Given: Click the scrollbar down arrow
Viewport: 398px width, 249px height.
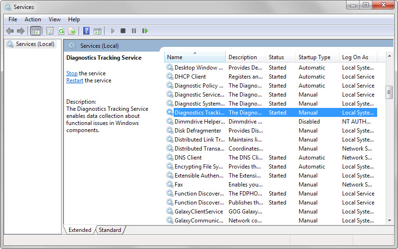Looking at the screenshot, I should coord(389,221).
